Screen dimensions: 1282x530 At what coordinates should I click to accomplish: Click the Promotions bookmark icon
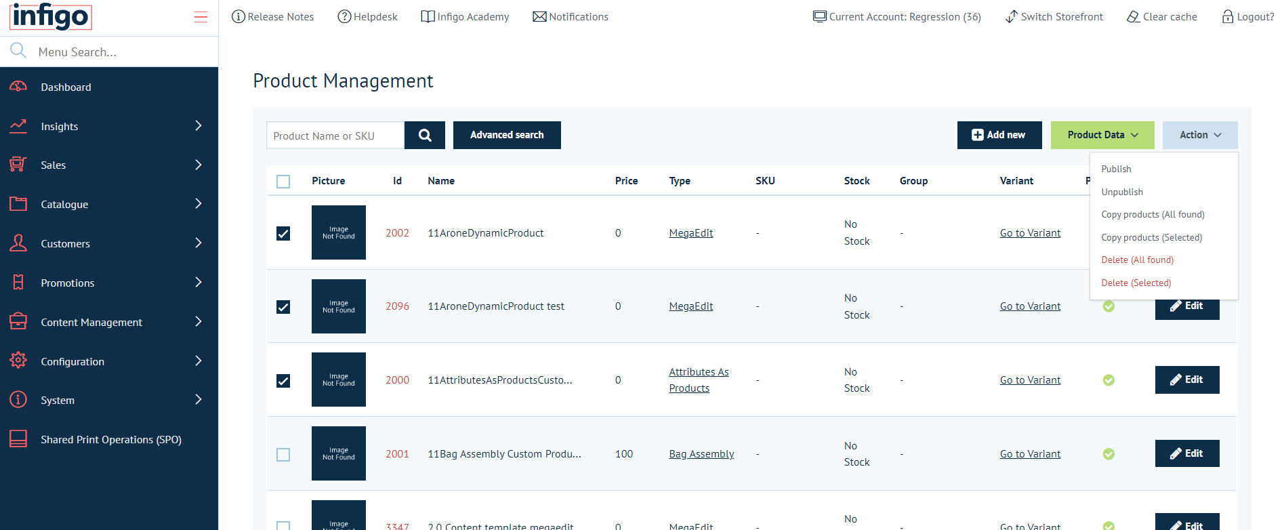point(18,283)
